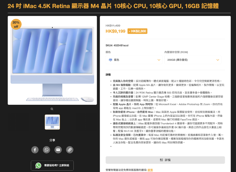Click the 由 M4 強勢驅動 bullet point
This screenshot has height=172, width=236.
point(168,87)
